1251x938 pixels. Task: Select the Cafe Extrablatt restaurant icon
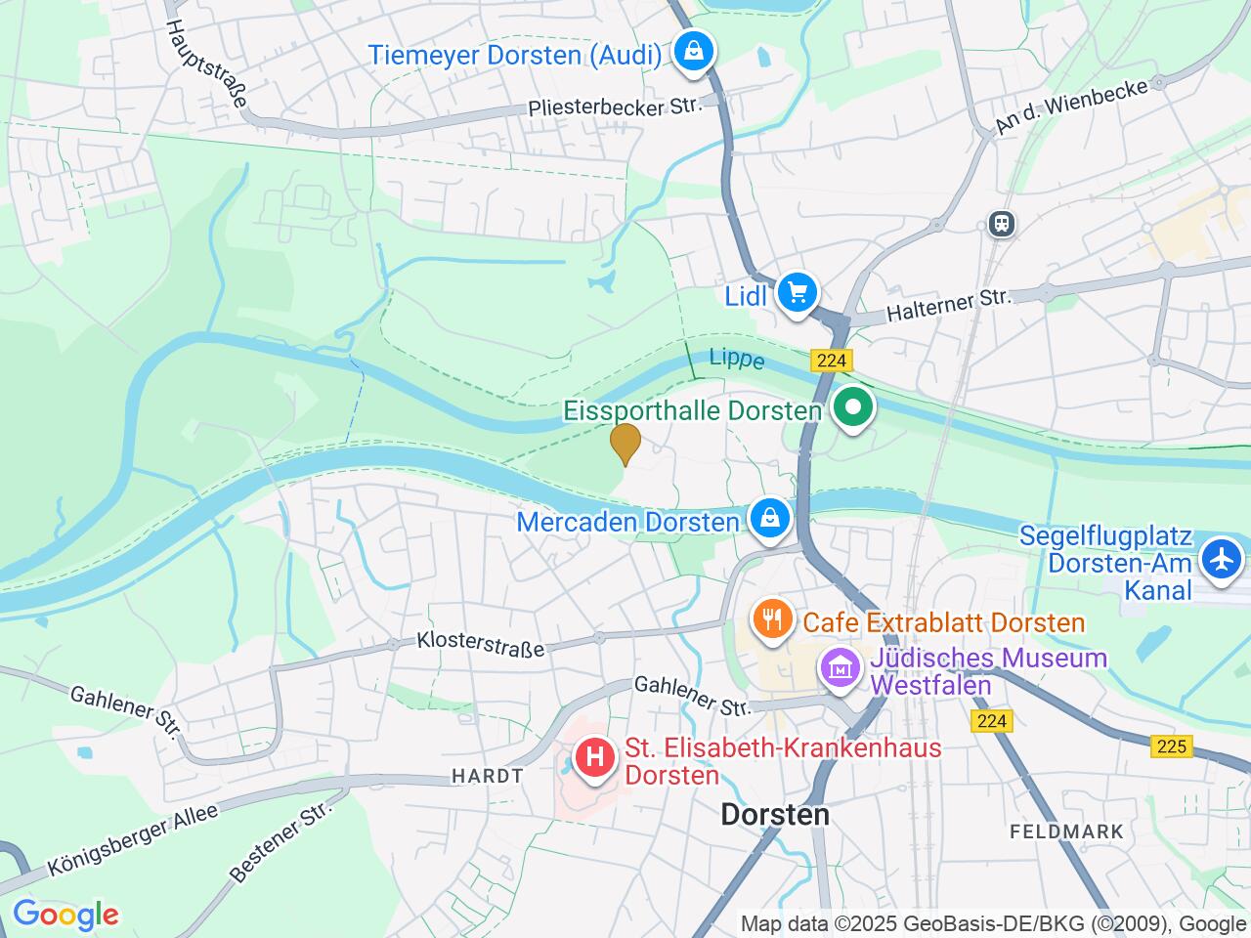pos(772,621)
